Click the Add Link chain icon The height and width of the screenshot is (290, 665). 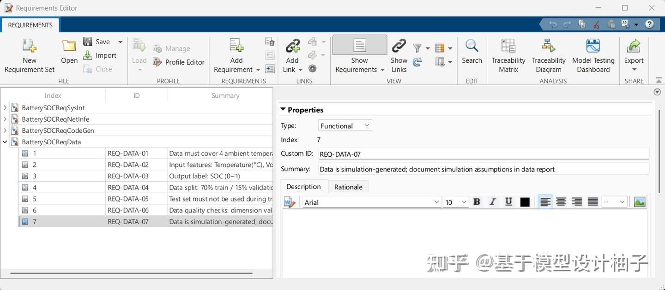(292, 46)
